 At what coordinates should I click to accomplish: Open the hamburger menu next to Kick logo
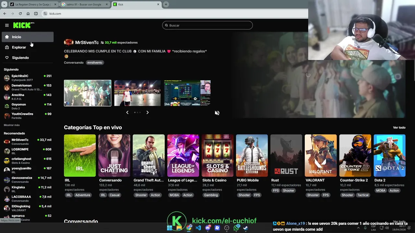[7, 25]
